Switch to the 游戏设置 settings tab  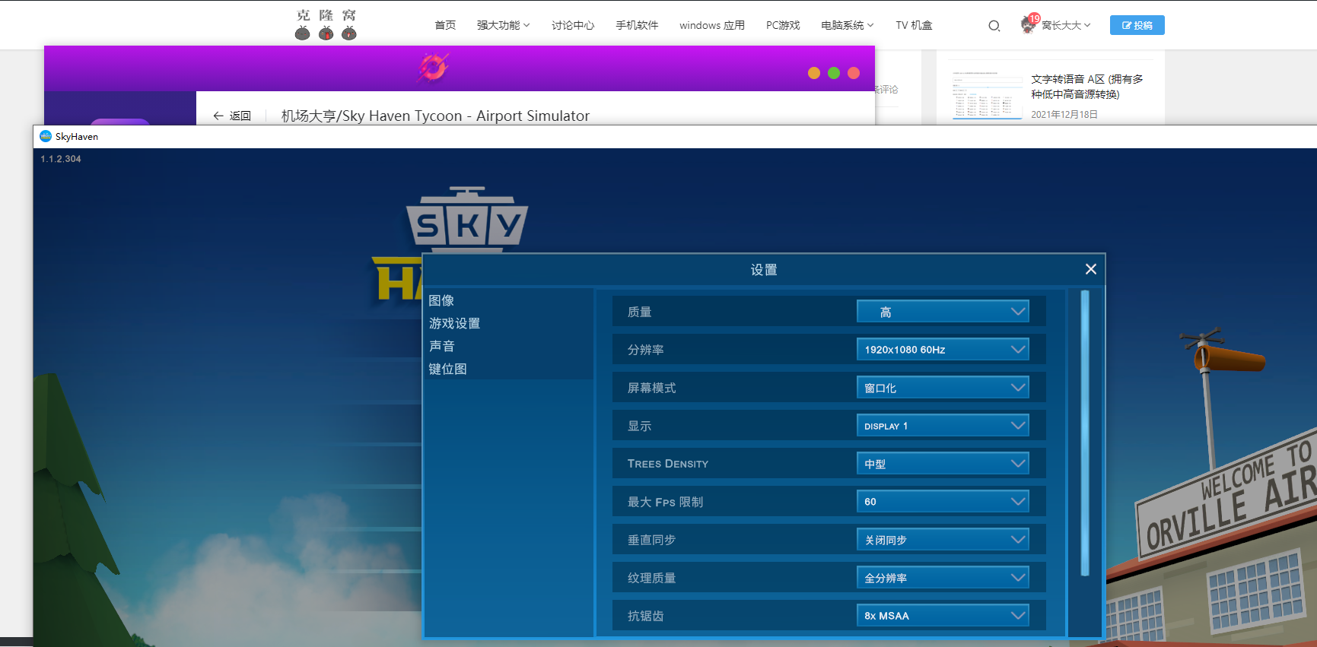[x=454, y=323]
